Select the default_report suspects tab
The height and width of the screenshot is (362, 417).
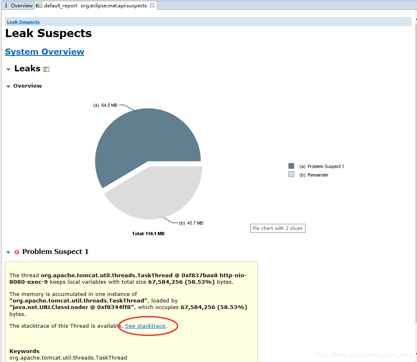click(96, 5)
